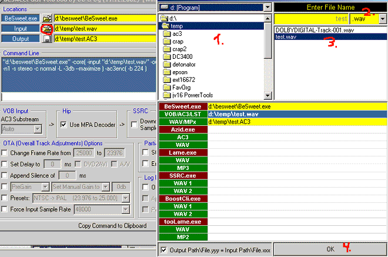The height and width of the screenshot is (257, 388).
Task: Click the Input path field d:\temp\test.wav
Action: tap(105, 29)
